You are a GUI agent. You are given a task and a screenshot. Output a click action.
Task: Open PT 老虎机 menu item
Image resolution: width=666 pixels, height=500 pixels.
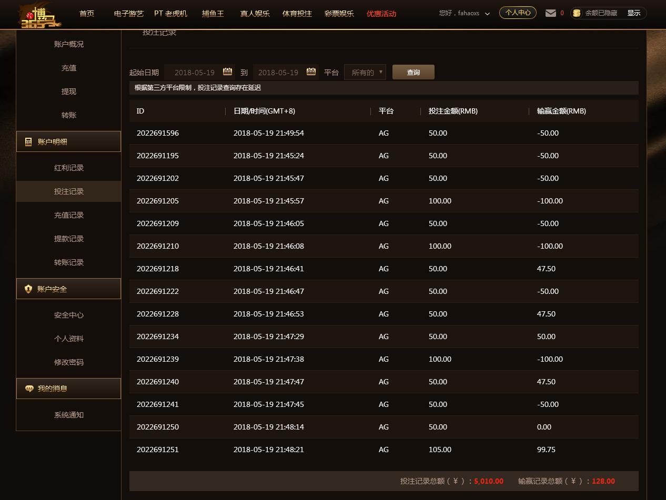point(170,14)
